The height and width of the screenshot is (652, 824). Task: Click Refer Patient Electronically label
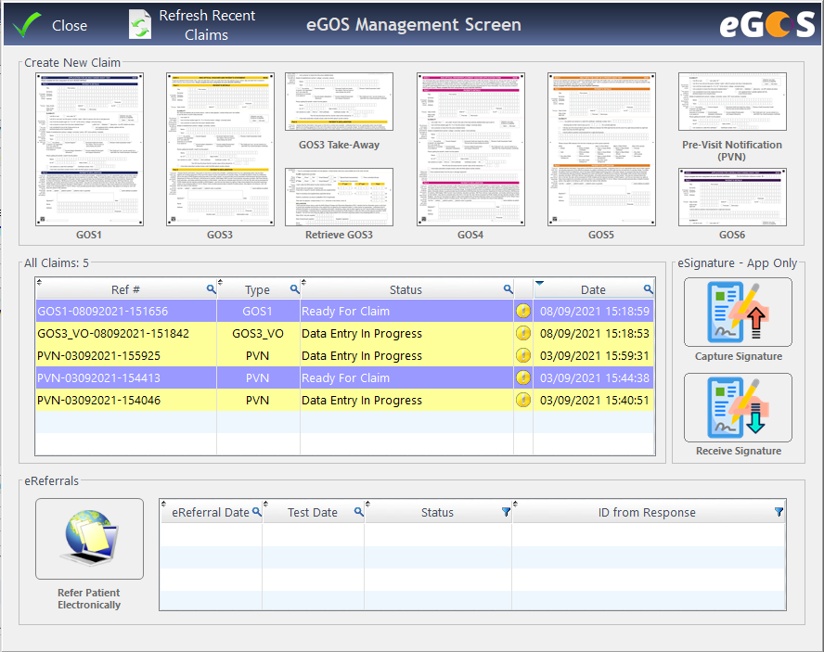coord(89,598)
